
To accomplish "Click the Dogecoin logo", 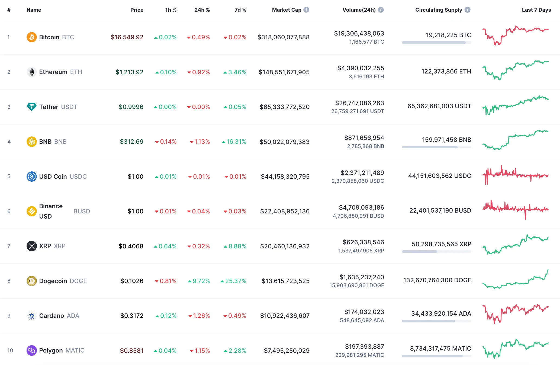I will coord(31,281).
